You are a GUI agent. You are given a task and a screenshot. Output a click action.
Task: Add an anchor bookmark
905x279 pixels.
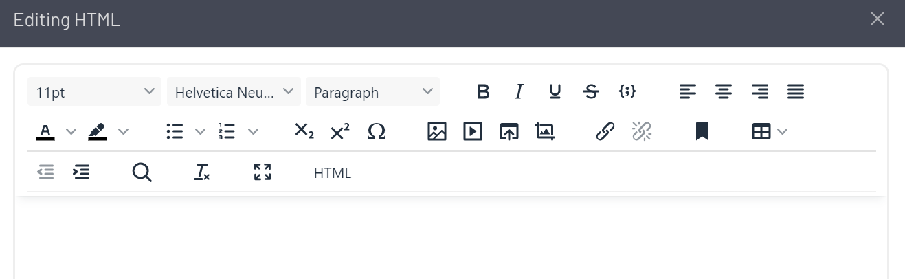[x=702, y=131]
